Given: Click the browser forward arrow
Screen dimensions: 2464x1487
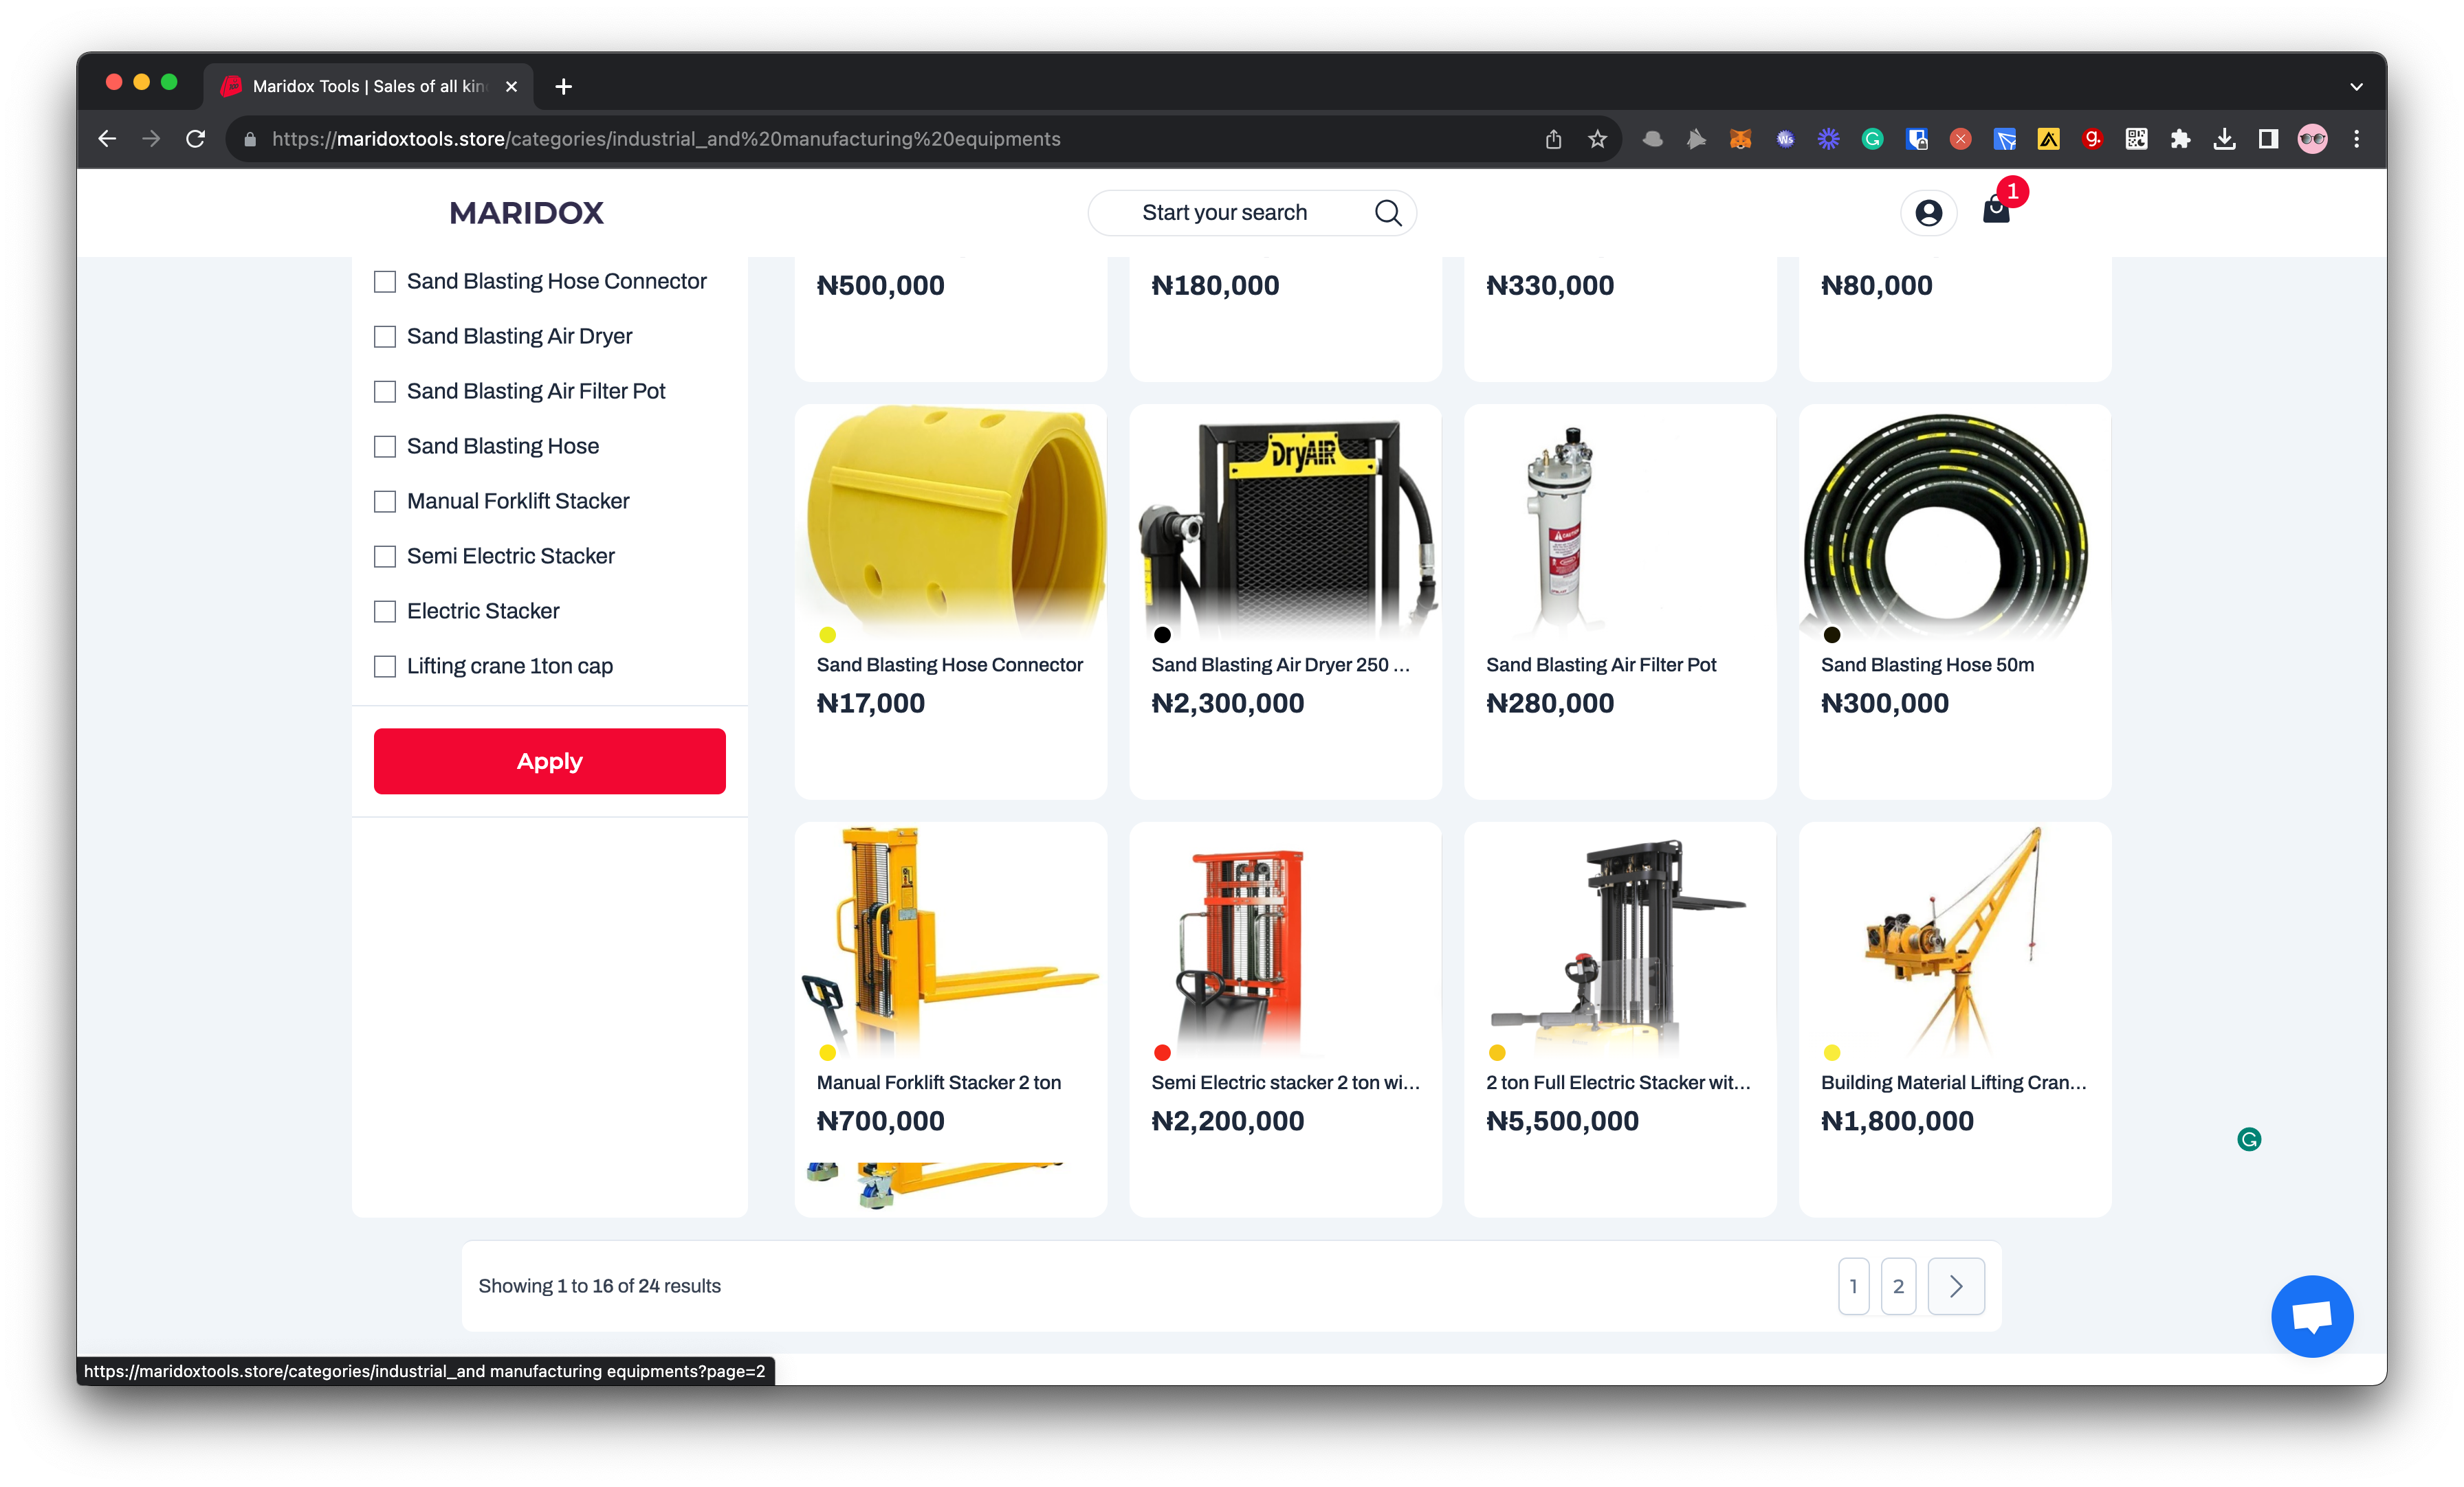Looking at the screenshot, I should point(151,139).
